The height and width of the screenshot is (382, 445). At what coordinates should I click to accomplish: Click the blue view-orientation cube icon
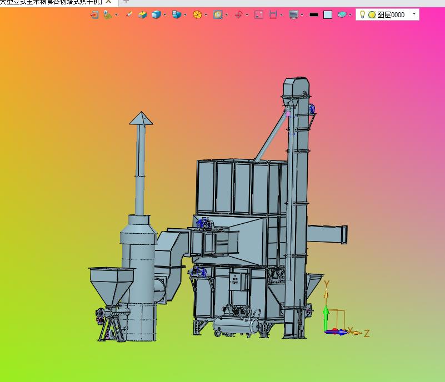[x=177, y=14]
